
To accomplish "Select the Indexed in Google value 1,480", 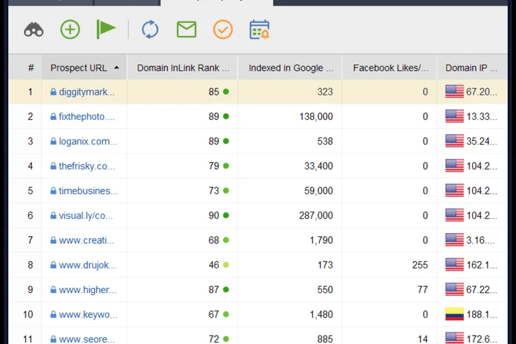I will point(321,314).
